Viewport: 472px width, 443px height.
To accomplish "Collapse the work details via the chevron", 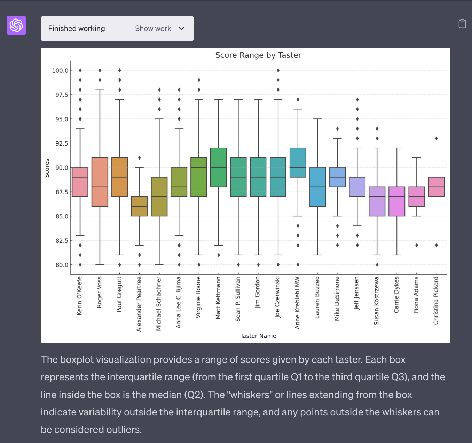I will coord(181,28).
